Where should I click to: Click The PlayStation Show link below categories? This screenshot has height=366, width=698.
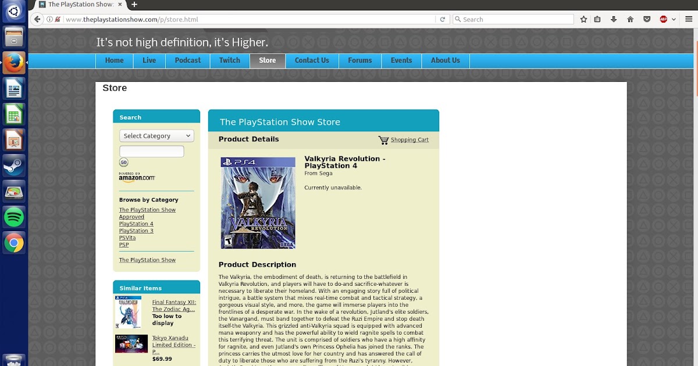147,260
